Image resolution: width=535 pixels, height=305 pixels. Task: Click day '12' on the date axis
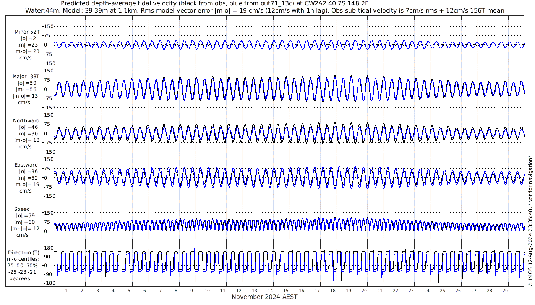click(238, 291)
